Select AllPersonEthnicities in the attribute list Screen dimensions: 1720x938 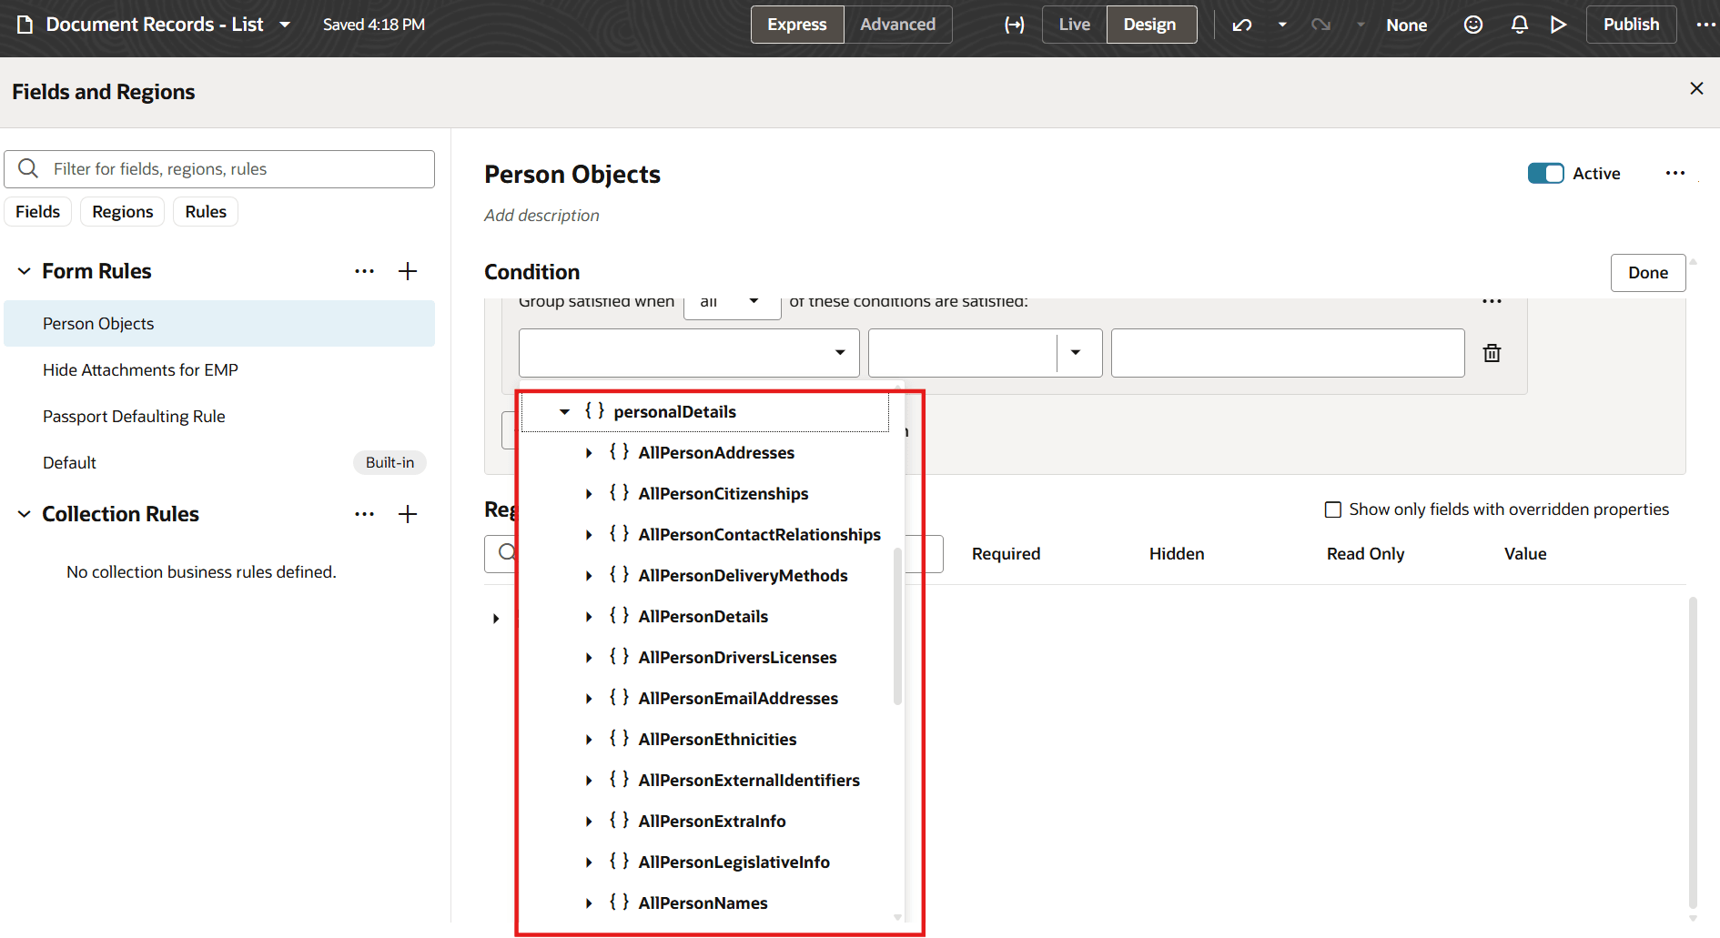717,740
